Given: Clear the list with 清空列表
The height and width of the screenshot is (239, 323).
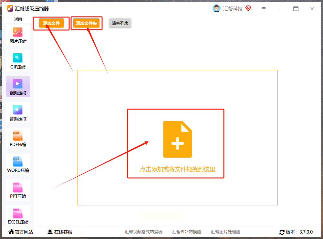Looking at the screenshot, I should pyautogui.click(x=120, y=23).
